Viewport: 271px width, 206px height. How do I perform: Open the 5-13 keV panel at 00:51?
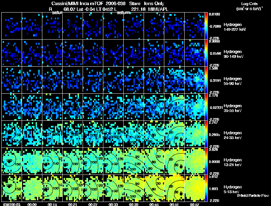coord(174,188)
